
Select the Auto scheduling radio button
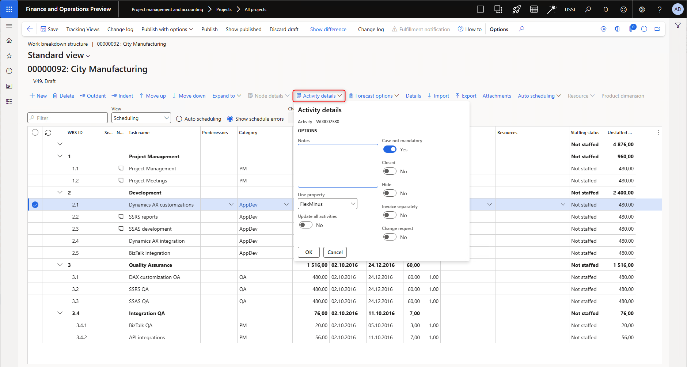click(179, 119)
